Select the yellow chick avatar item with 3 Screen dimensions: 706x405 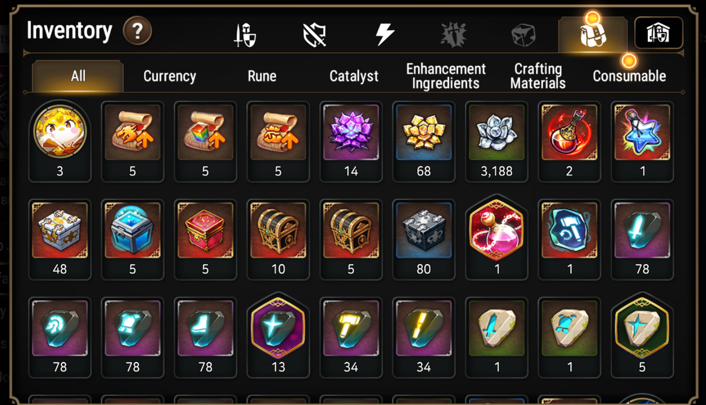pyautogui.click(x=60, y=141)
